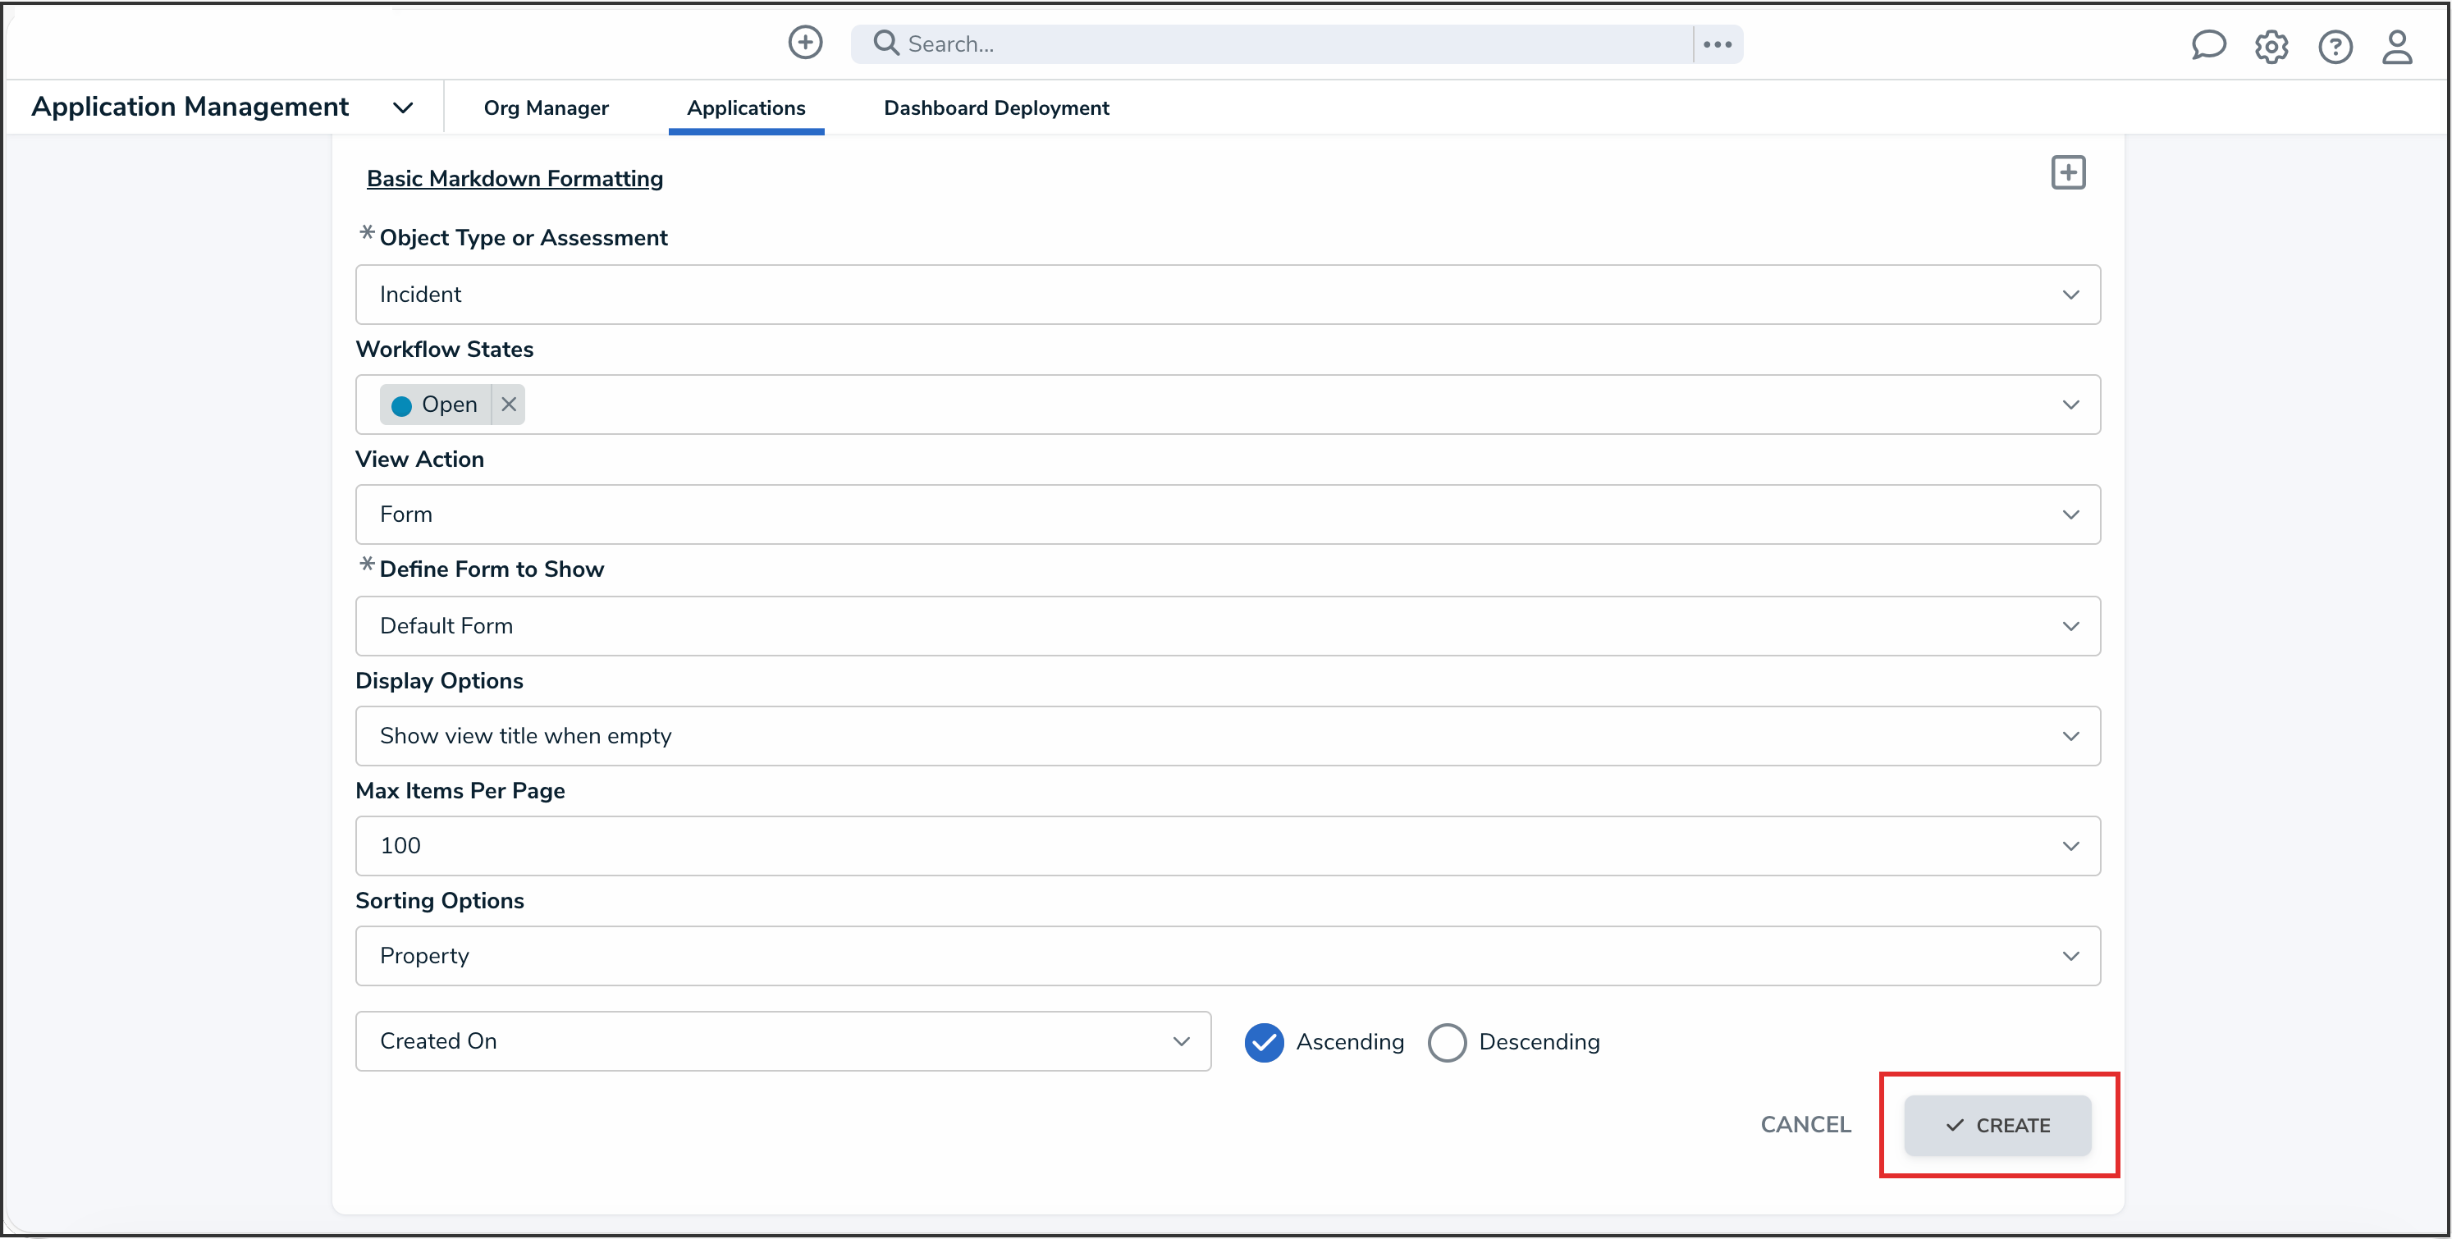Click the magnifying glass search icon
Screen dimensions: 2452x1239
pyautogui.click(x=885, y=43)
